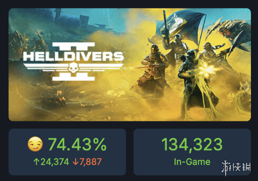
Task: Click the 134,323 player count number
Action: (x=192, y=144)
